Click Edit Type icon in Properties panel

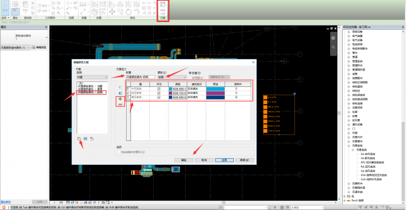[39, 48]
